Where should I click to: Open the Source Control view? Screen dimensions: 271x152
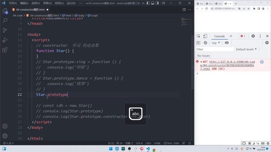coord(5,30)
